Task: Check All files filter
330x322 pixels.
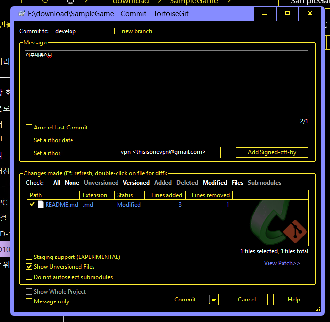Action: (x=57, y=183)
